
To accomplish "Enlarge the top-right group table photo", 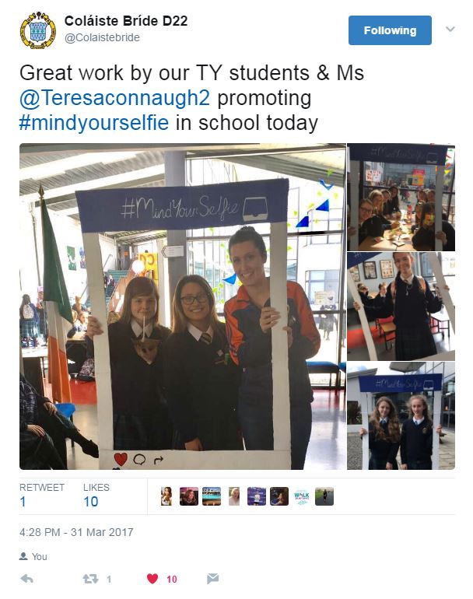I will (401, 197).
